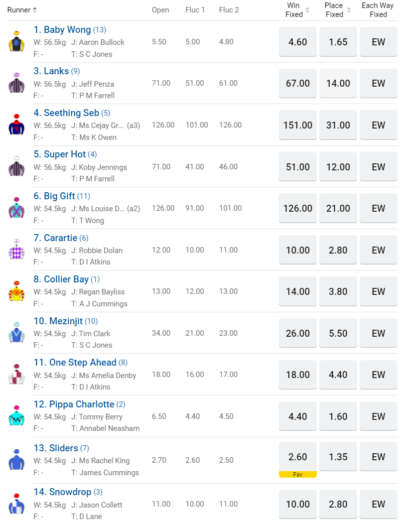Select Place Fixed 1.35 for Sliders
Screen dimensions: 403x523
click(338, 457)
